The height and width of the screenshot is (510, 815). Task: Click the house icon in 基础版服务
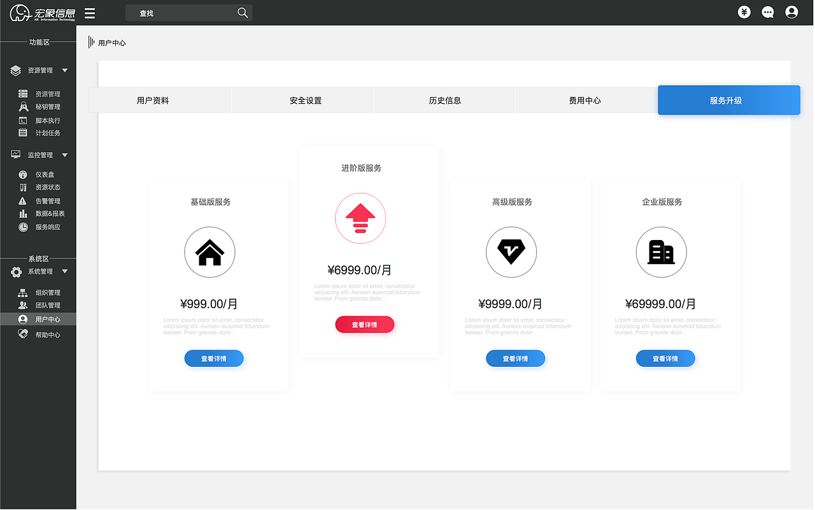click(210, 253)
